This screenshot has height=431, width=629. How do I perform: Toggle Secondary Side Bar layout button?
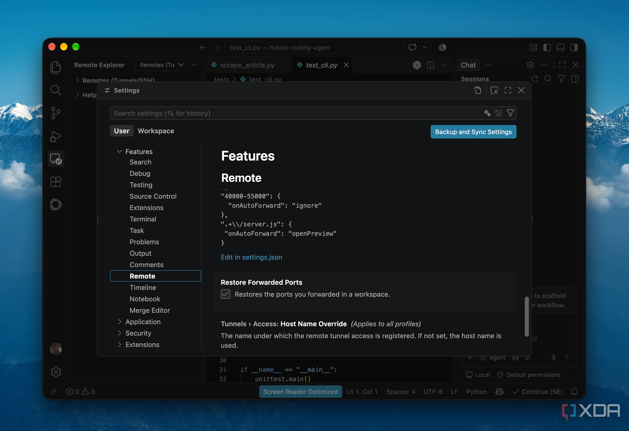pos(574,48)
